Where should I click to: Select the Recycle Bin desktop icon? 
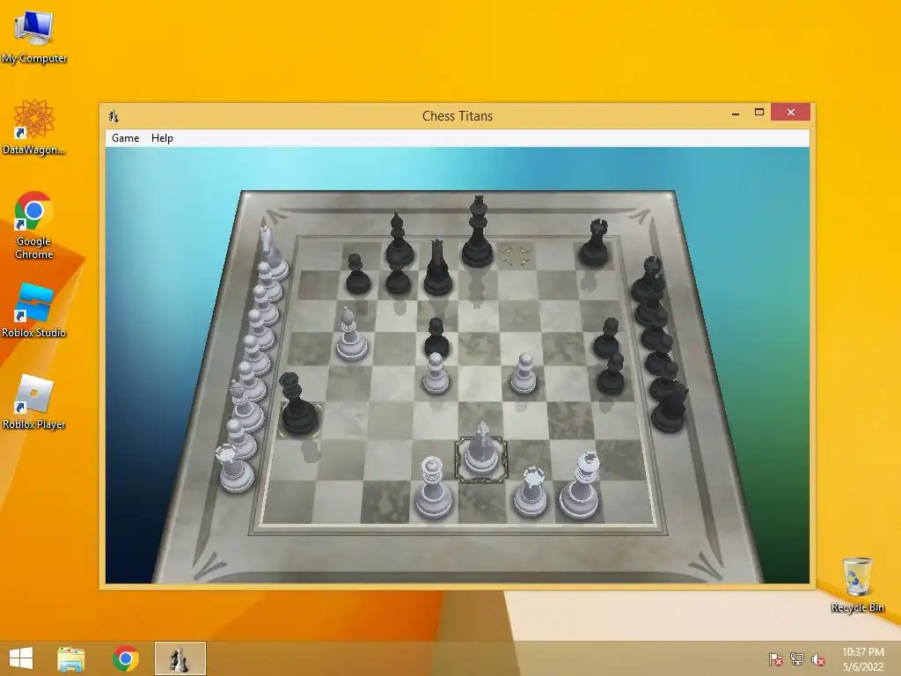pyautogui.click(x=857, y=584)
